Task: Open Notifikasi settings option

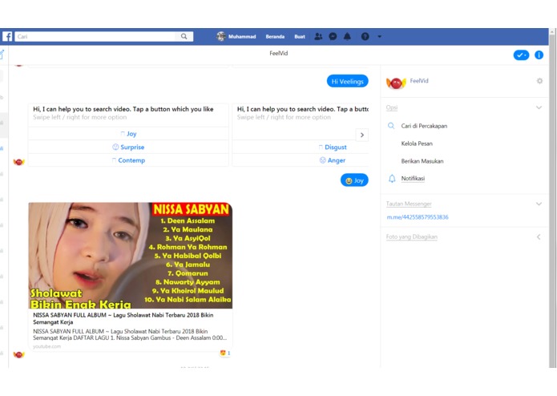Action: 413,178
